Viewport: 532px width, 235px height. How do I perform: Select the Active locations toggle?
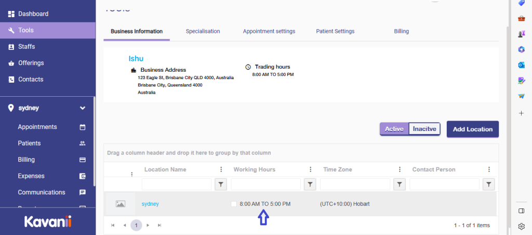pyautogui.click(x=394, y=129)
